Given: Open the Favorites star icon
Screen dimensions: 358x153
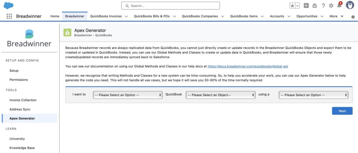Looking at the screenshot, I should (x=292, y=6).
